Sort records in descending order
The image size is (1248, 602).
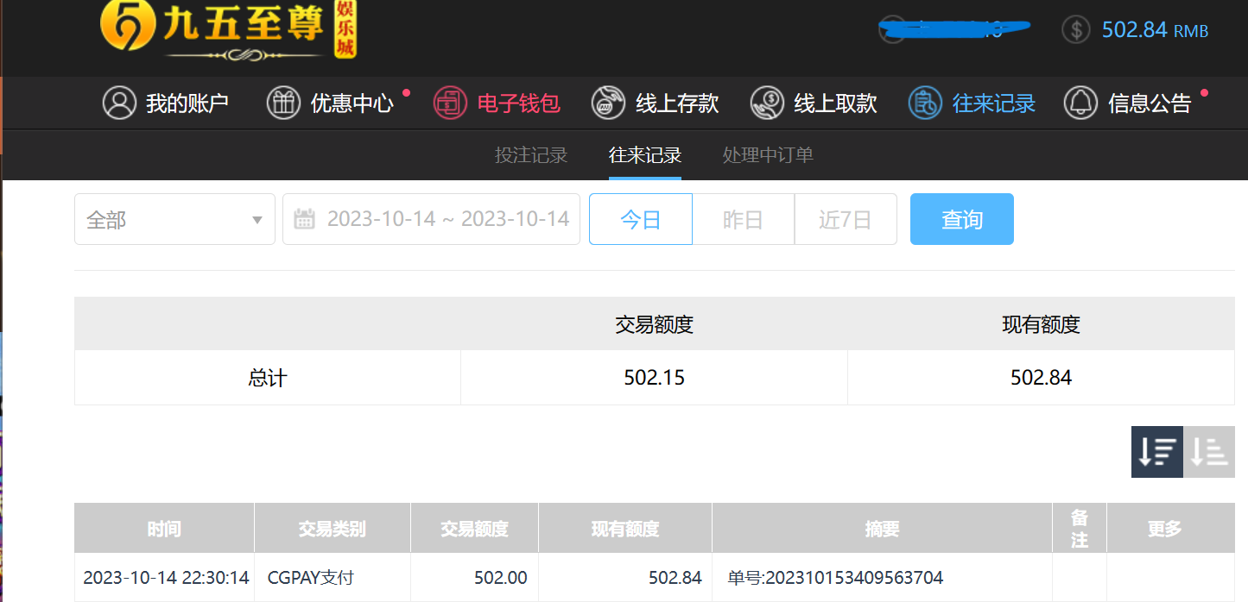click(x=1157, y=451)
